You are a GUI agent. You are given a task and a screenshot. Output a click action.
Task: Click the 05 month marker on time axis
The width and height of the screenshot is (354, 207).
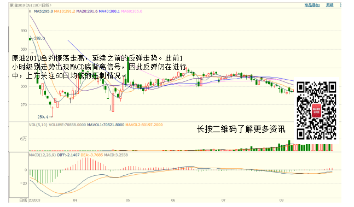(x=128, y=200)
